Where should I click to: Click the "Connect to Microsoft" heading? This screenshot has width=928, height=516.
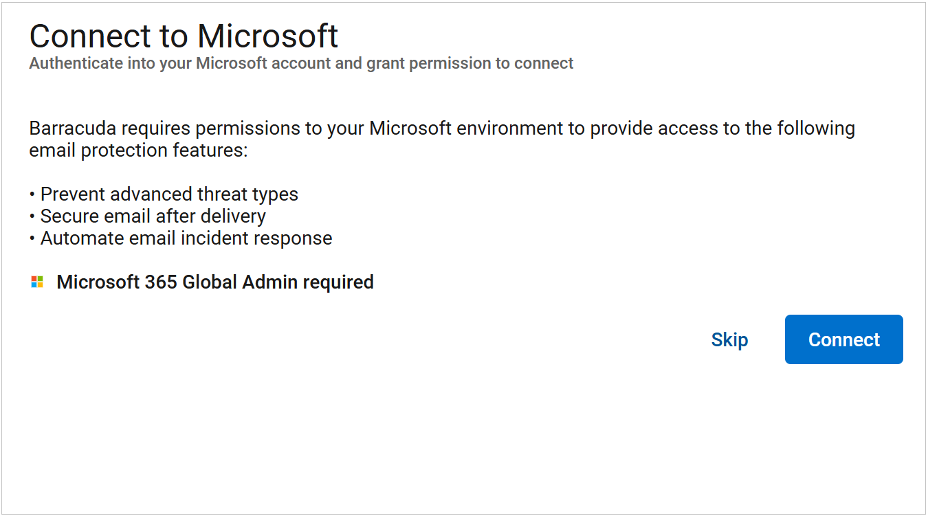[184, 36]
